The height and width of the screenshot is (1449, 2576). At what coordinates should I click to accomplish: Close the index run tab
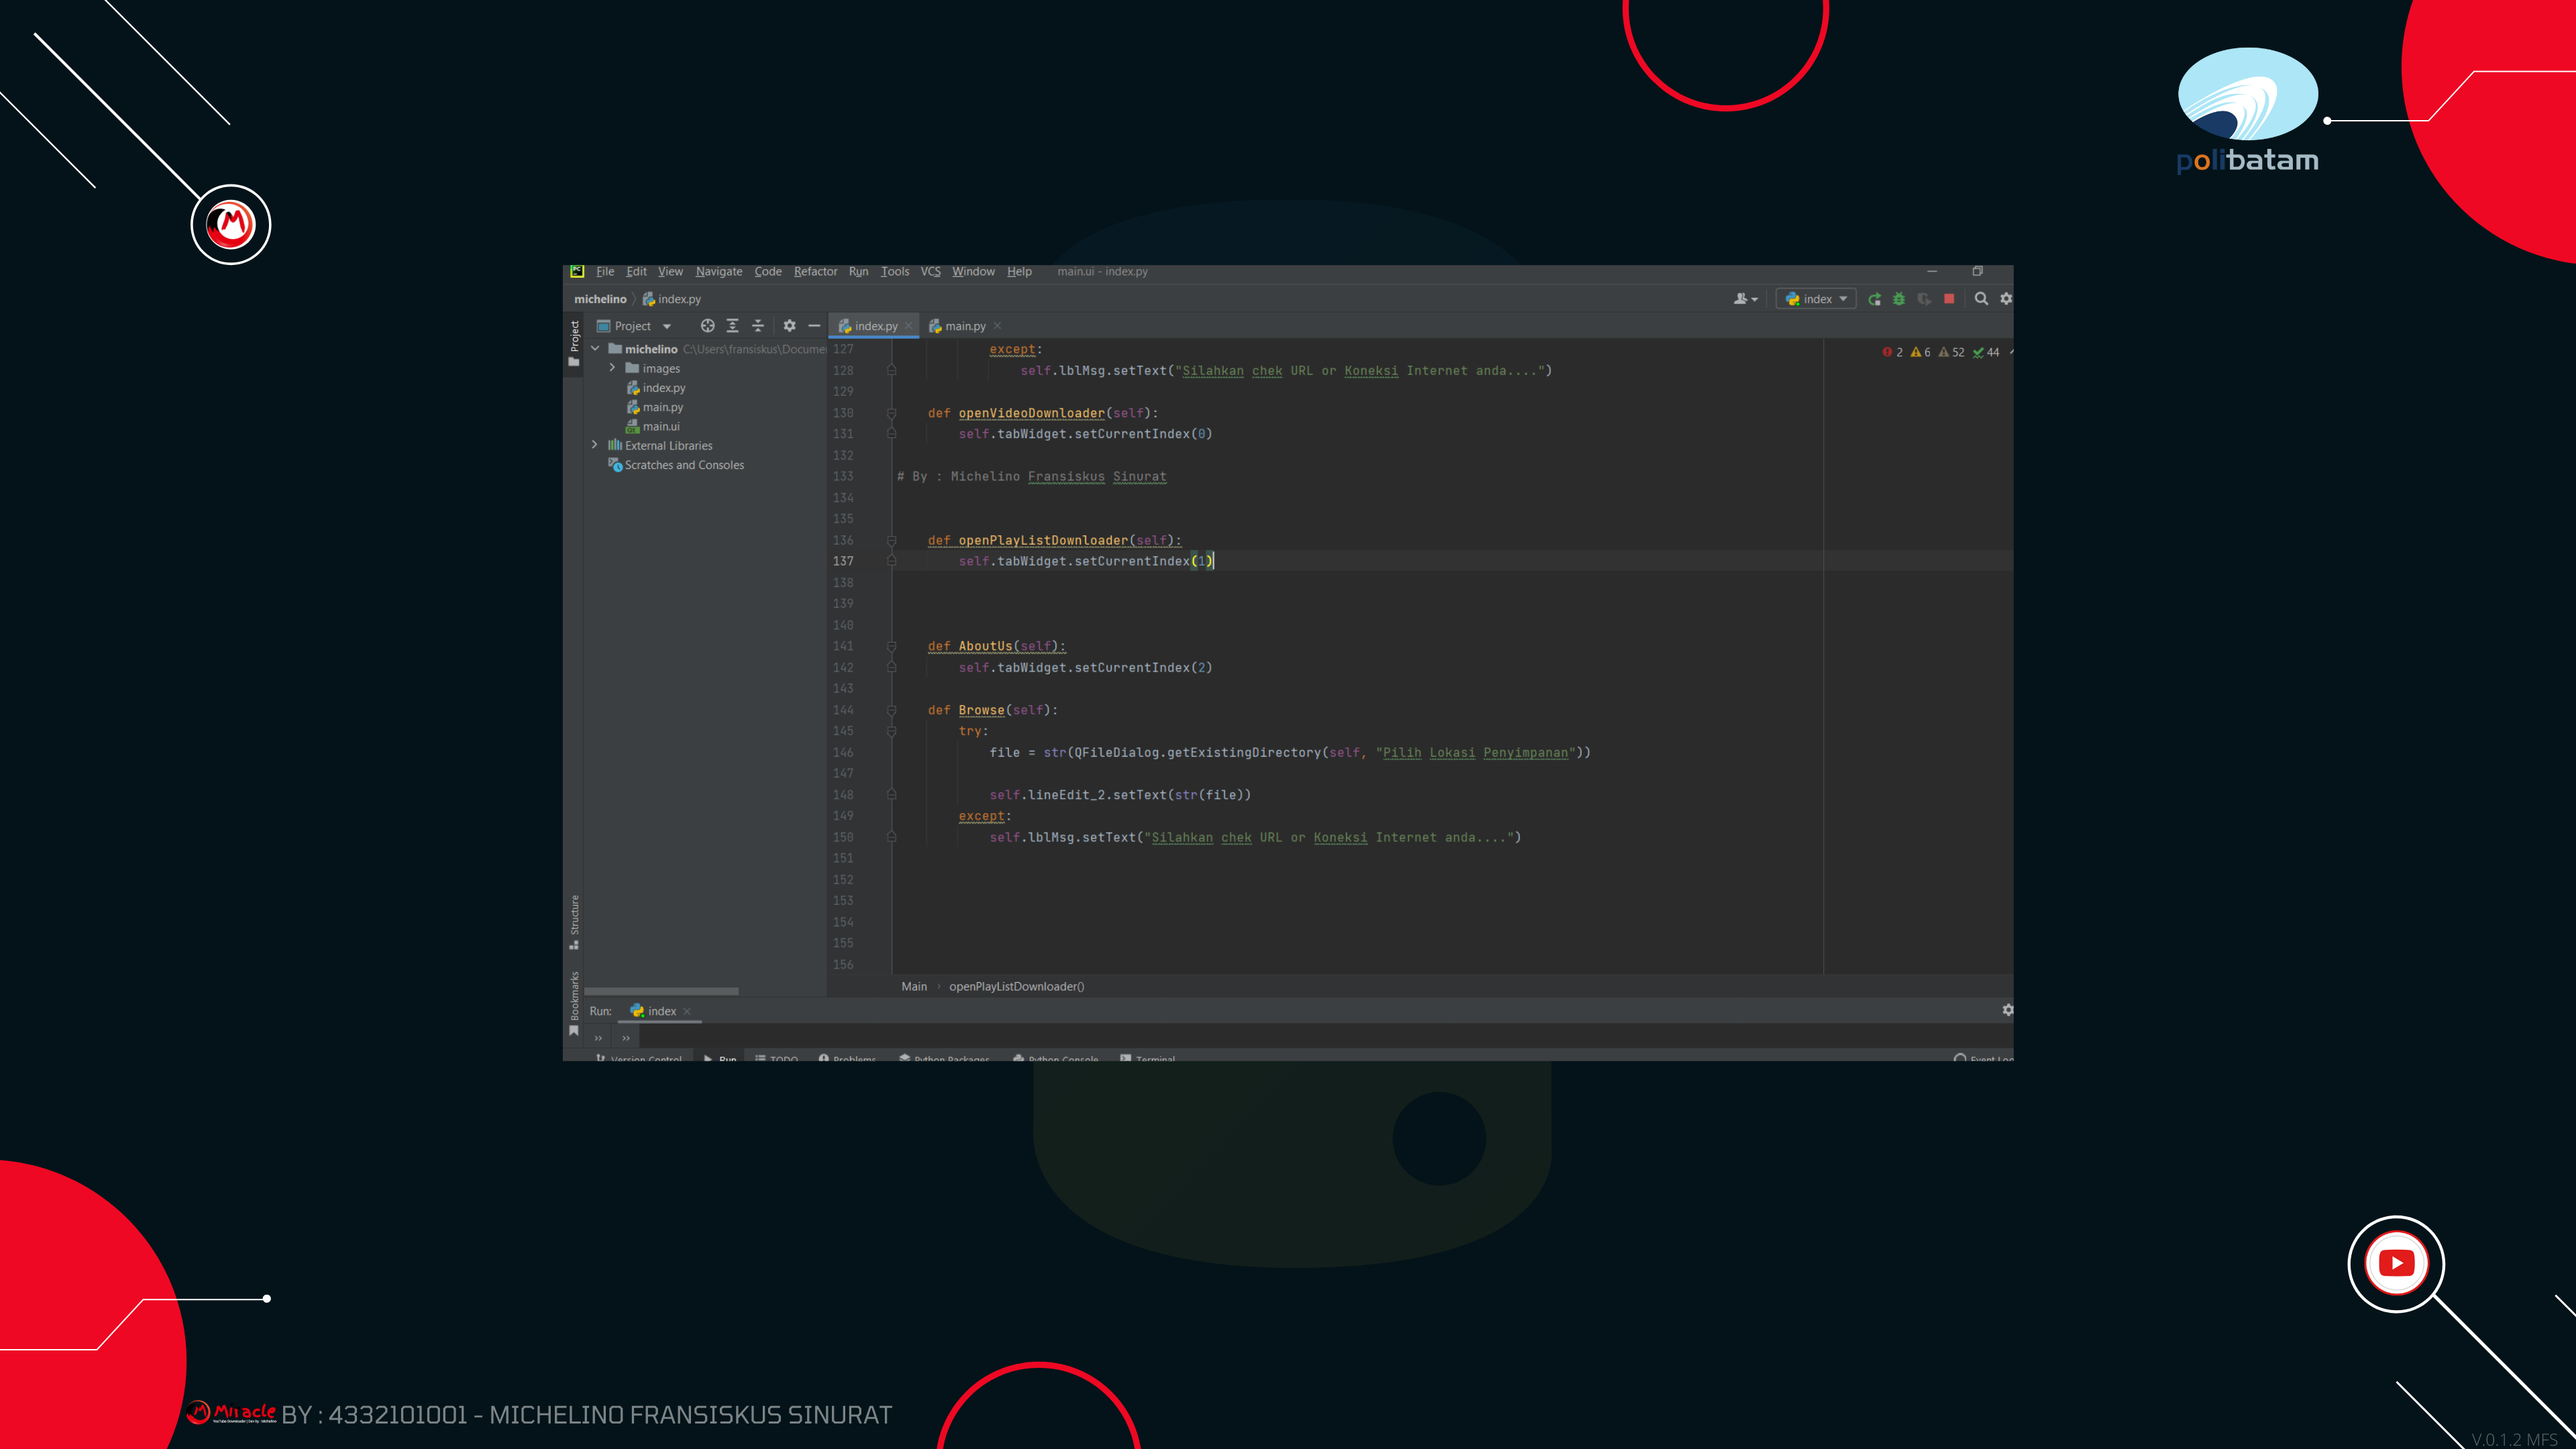point(687,1011)
